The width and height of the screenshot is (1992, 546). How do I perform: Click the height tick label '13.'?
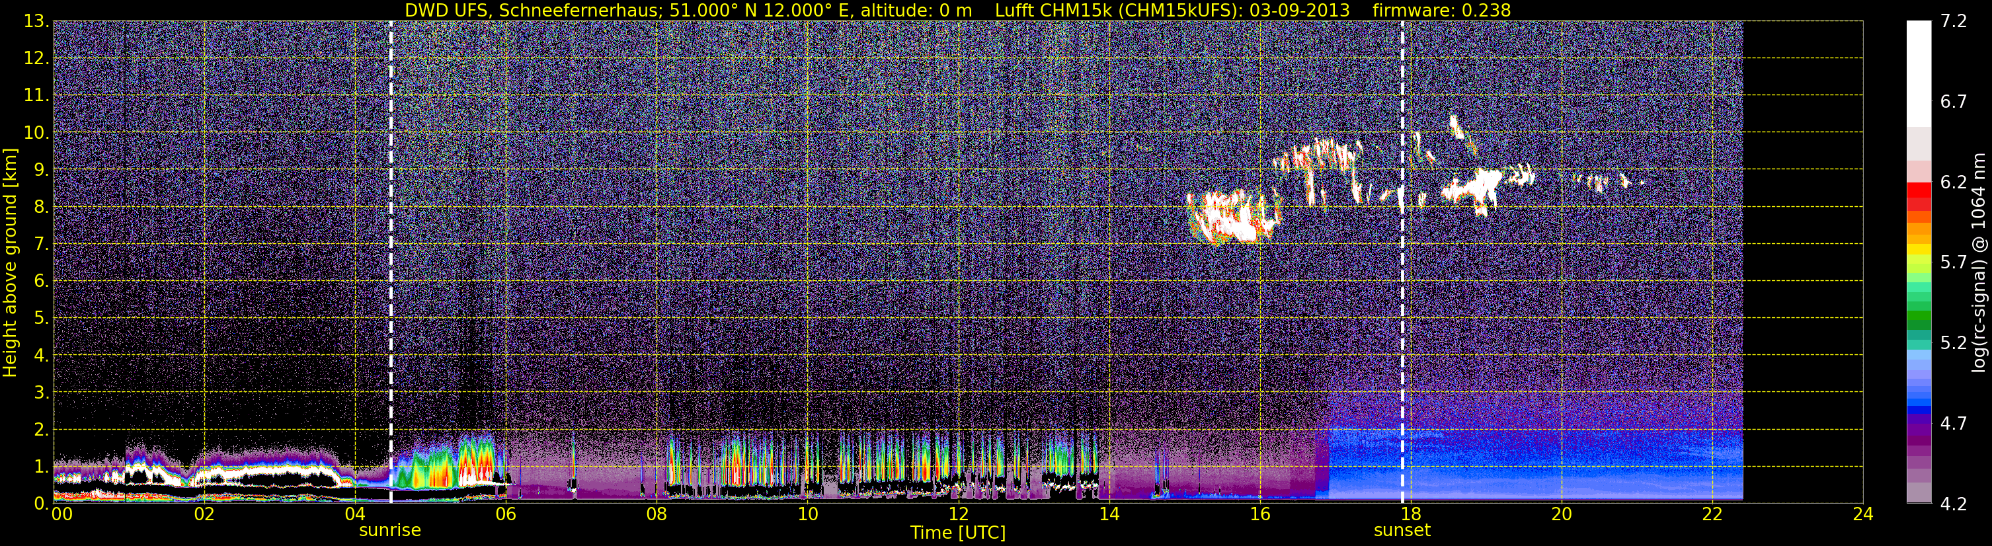coord(36,22)
